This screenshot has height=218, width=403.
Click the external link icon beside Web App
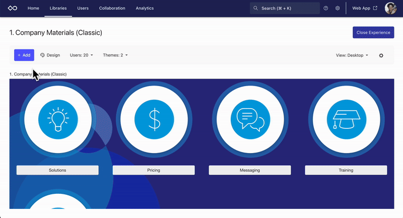click(x=375, y=8)
